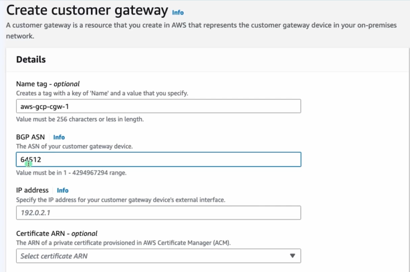Open Info link beside Create customer gateway heading
The height and width of the screenshot is (272, 410).
[x=178, y=12]
